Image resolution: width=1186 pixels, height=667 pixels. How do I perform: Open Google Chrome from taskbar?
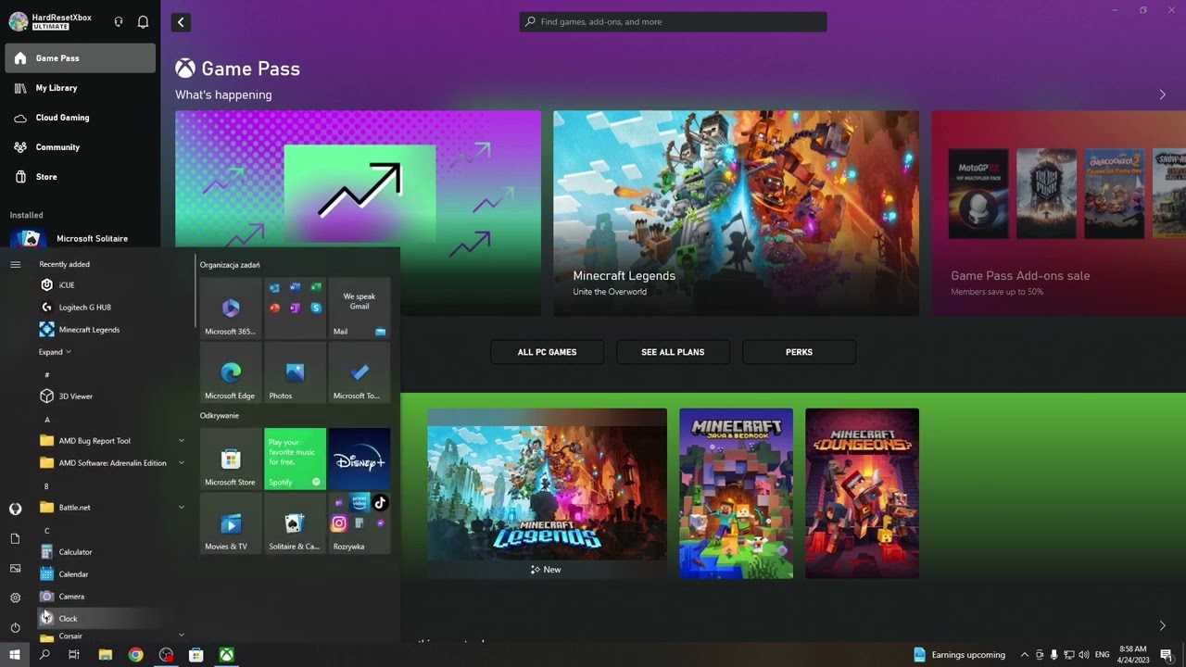coord(135,655)
